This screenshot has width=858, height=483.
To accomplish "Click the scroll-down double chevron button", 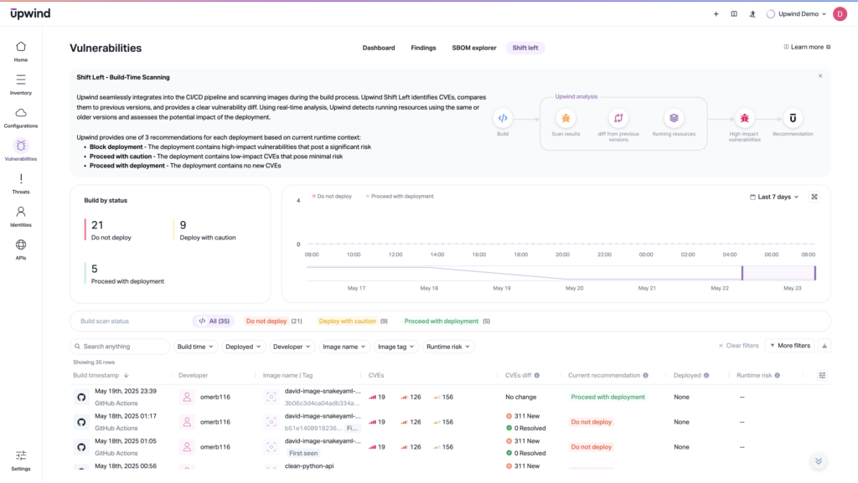I will coord(819,462).
